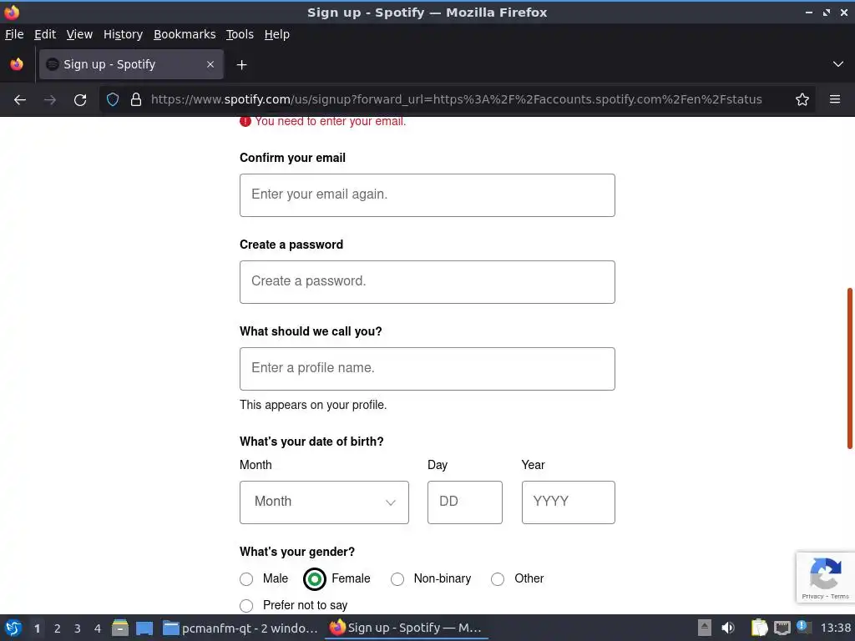The width and height of the screenshot is (855, 641).
Task: Switch to virtual desktop 4
Action: 98,628
